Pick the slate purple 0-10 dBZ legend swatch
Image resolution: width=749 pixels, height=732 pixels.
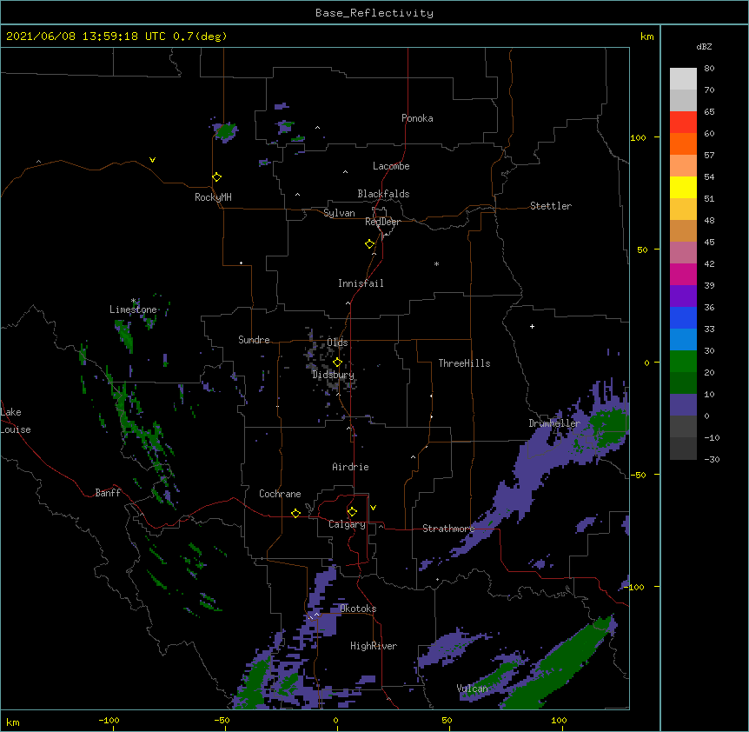point(683,405)
